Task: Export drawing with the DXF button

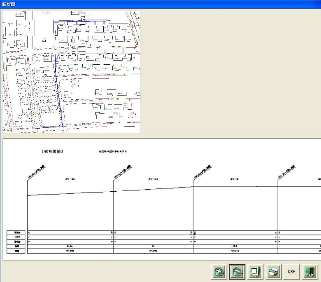Action: tap(291, 272)
